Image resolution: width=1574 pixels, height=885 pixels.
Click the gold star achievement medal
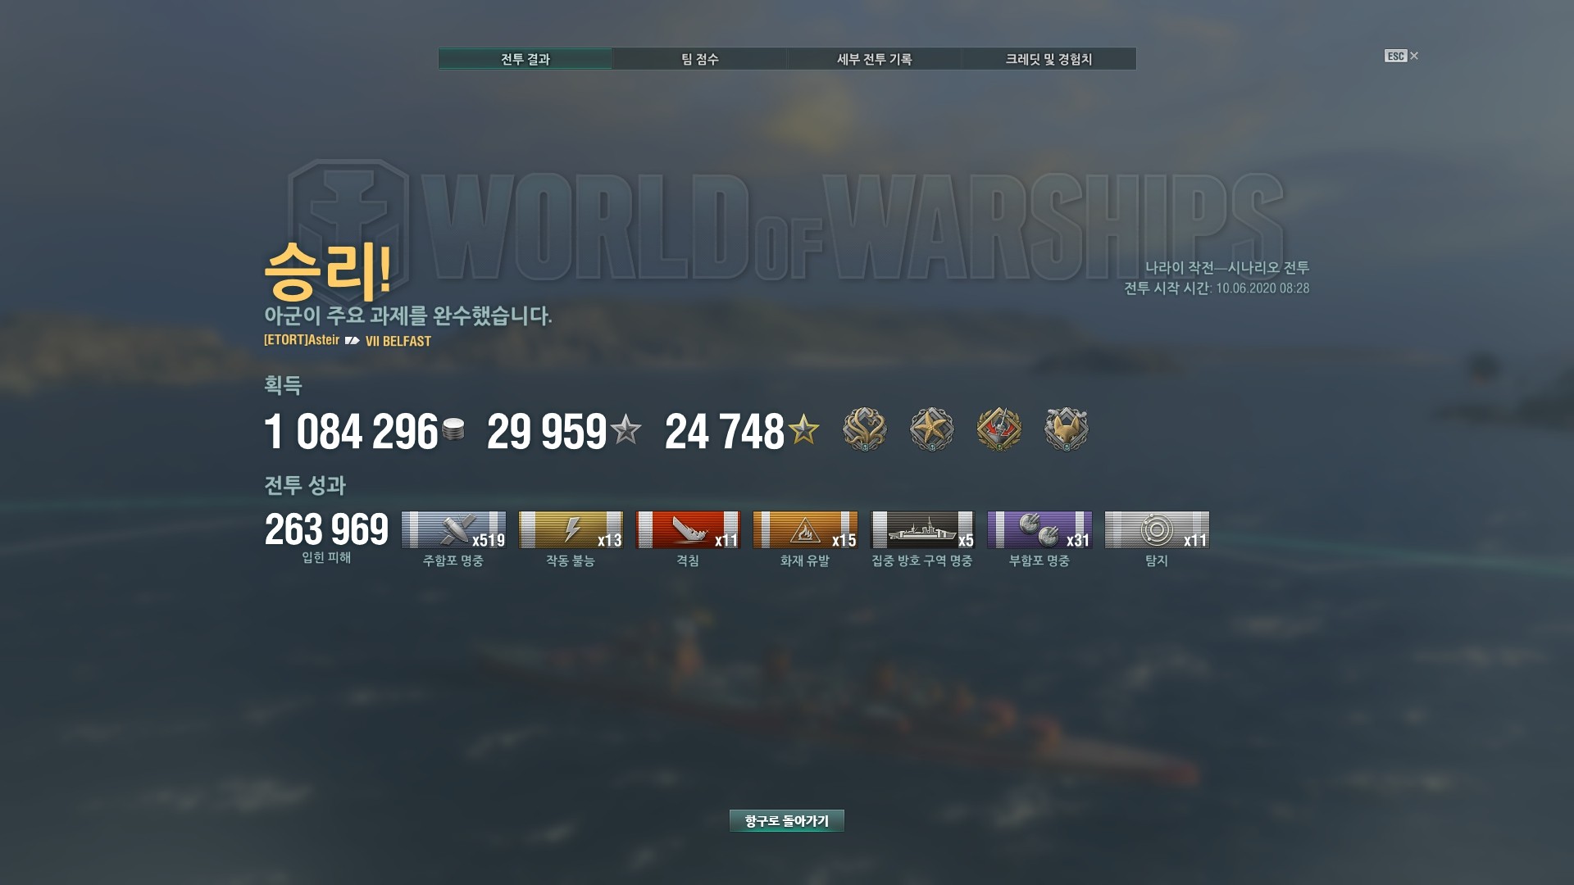coord(932,429)
